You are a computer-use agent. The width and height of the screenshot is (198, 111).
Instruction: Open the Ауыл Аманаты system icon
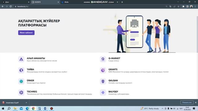coord(21,59)
